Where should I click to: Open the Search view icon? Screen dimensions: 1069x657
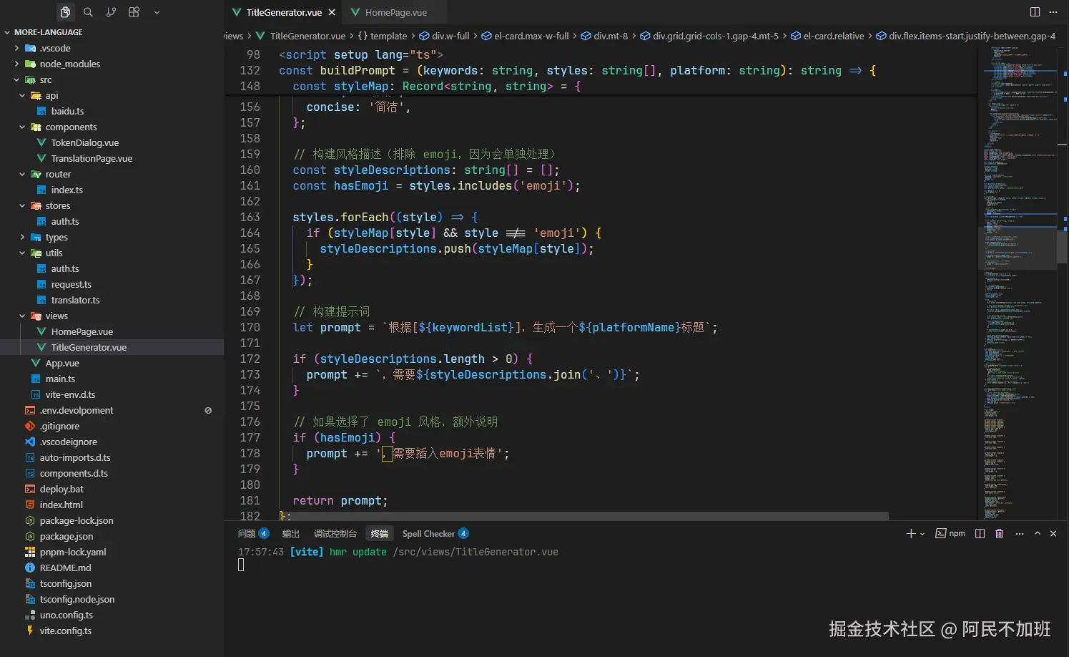[x=88, y=12]
